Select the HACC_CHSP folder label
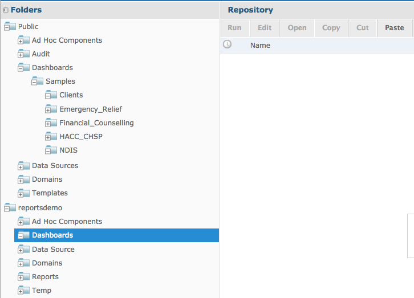 [x=81, y=137]
